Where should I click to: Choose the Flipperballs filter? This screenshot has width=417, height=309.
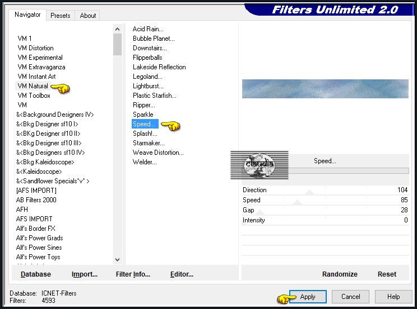pos(147,58)
